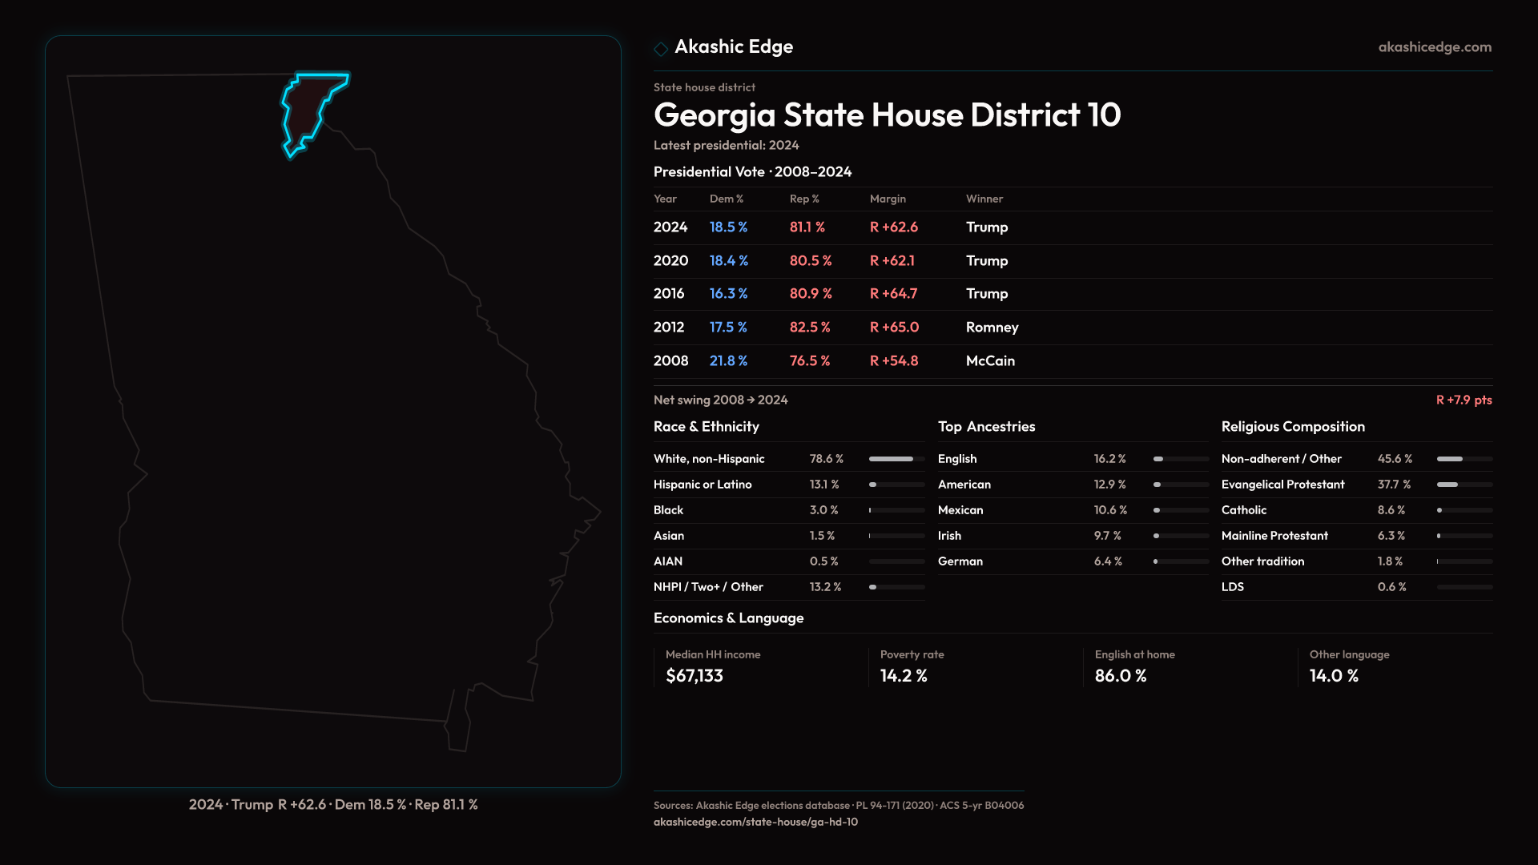Click the Poverty rate 14.2 % stat
This screenshot has width=1538, height=865.
[x=903, y=676]
